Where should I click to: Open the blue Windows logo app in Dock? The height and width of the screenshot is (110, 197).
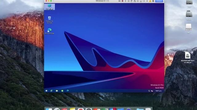click(x=121, y=109)
